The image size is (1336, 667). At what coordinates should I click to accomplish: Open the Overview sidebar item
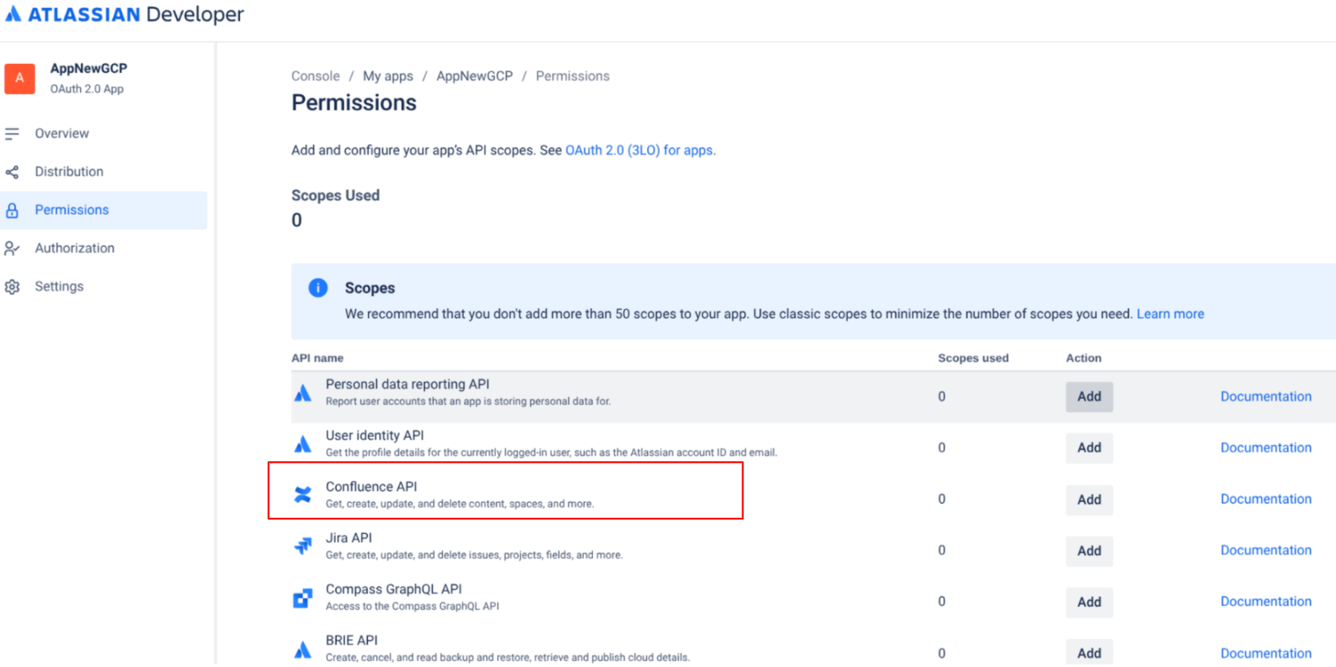pos(103,134)
